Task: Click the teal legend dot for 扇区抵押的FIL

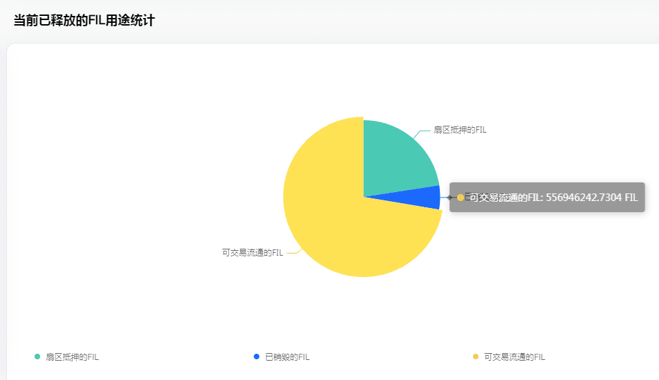Action: [x=37, y=357]
